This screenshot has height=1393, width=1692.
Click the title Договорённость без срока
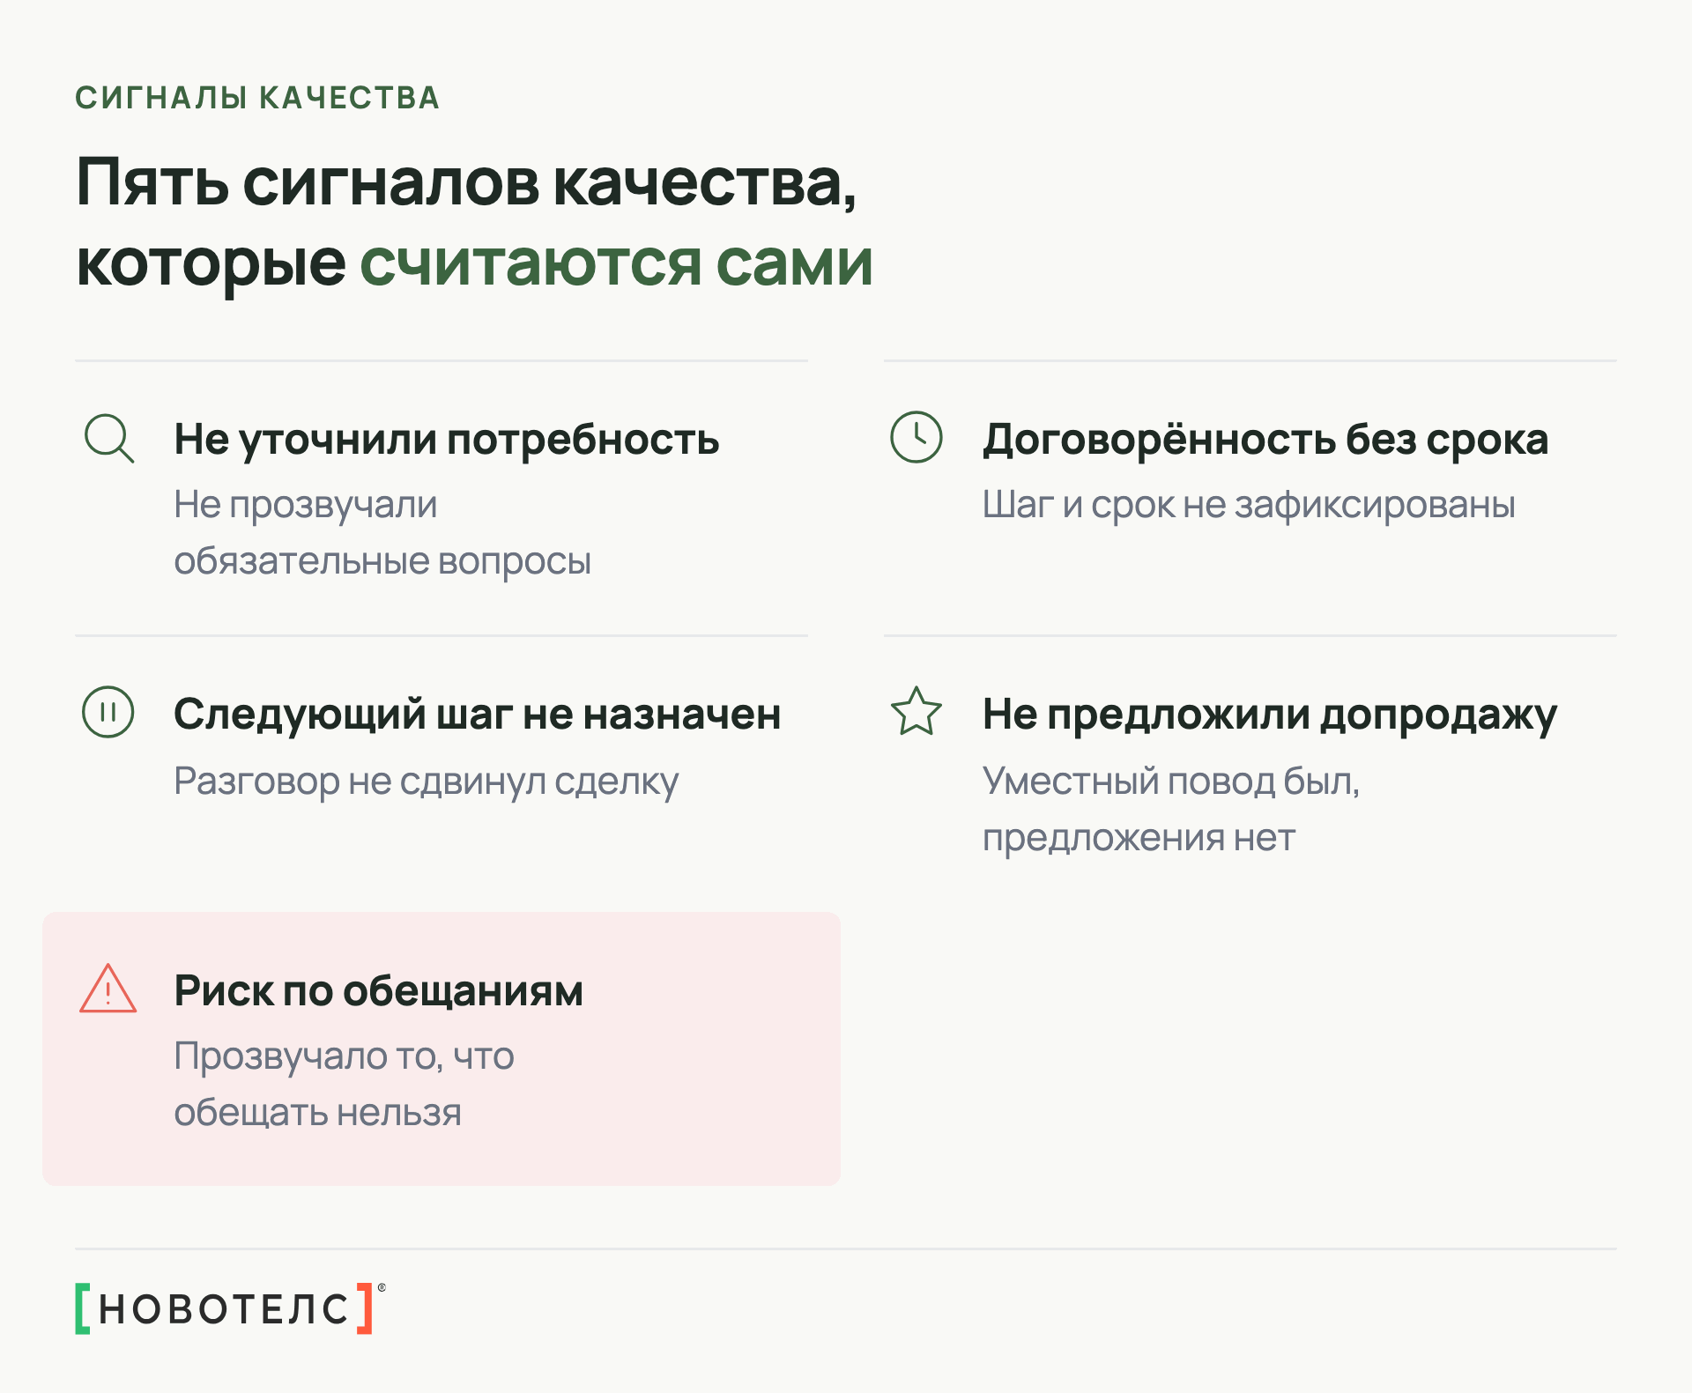click(x=1265, y=440)
